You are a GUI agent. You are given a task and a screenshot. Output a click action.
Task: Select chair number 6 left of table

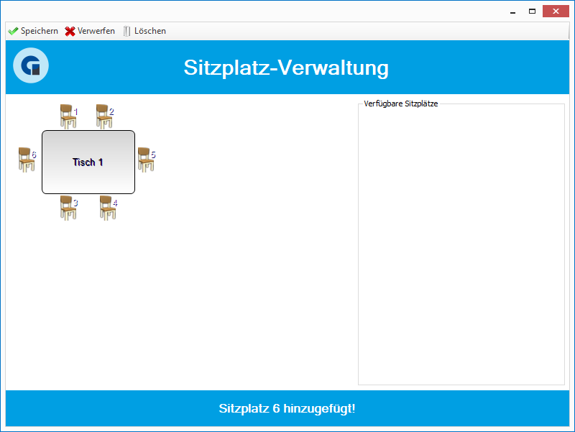click(x=27, y=160)
